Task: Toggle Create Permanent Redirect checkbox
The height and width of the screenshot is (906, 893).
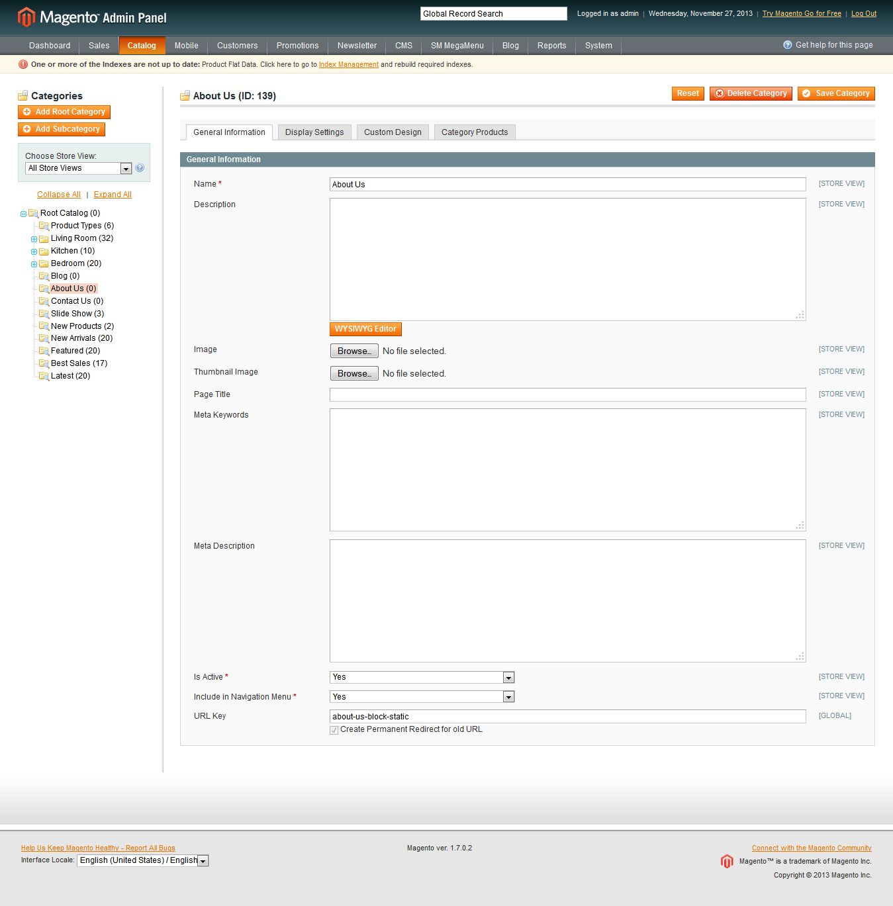Action: [x=334, y=730]
